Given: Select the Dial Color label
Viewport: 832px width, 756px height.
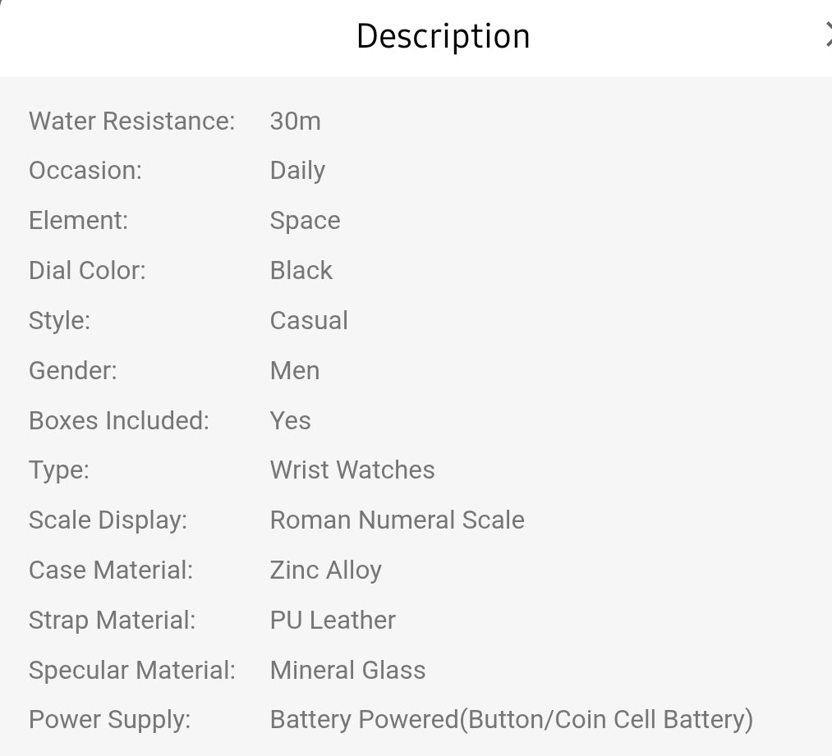Looking at the screenshot, I should tap(87, 270).
